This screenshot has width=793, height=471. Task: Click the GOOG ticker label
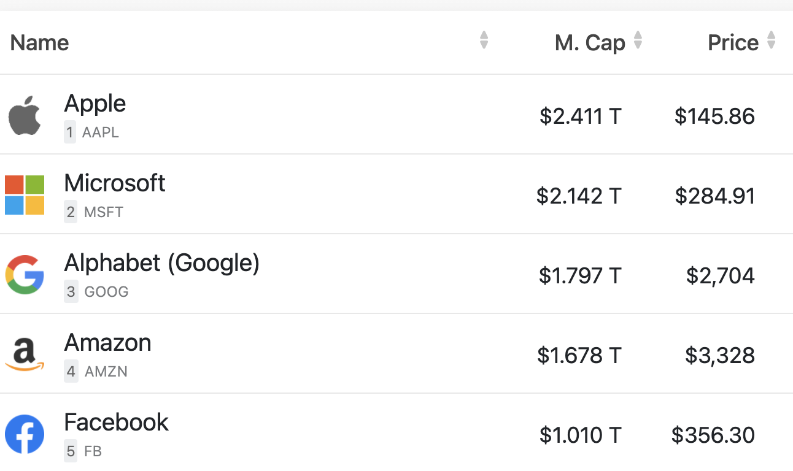[106, 291]
